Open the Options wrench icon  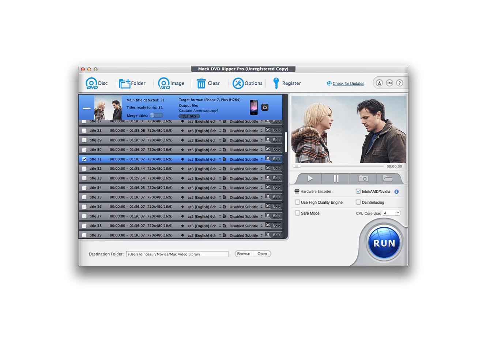coord(238,84)
